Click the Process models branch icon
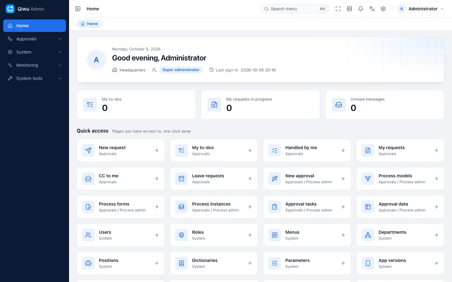 pyautogui.click(x=368, y=179)
